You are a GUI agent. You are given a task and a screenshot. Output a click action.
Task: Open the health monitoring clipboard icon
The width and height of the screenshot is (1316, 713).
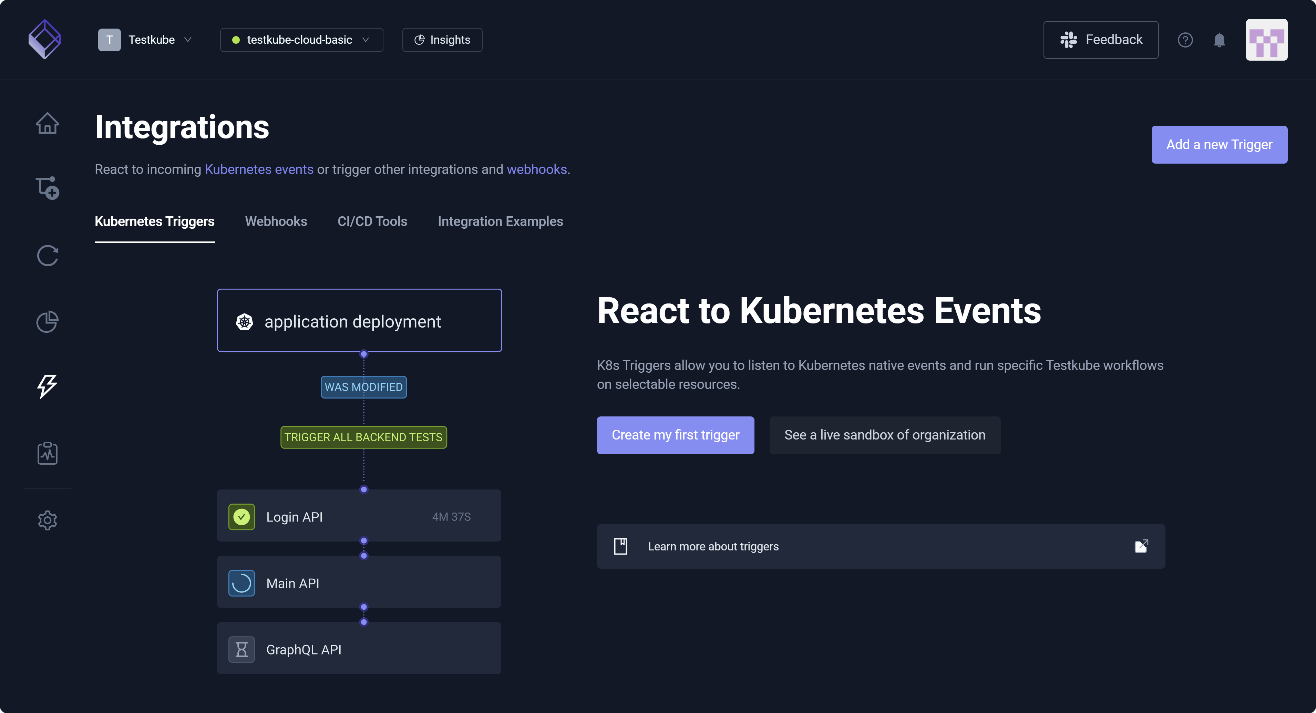tap(47, 453)
